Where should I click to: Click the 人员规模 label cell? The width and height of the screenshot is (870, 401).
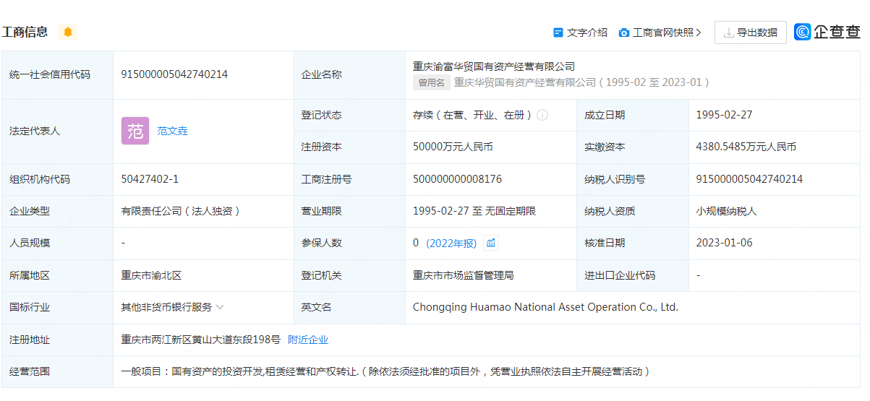tap(57, 243)
